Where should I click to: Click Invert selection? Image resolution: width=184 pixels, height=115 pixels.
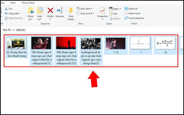click(134, 18)
